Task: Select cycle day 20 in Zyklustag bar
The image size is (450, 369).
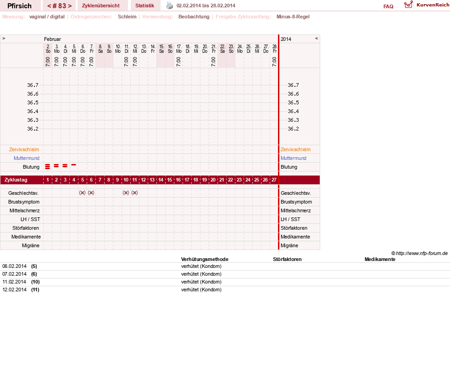Action: tap(213, 180)
